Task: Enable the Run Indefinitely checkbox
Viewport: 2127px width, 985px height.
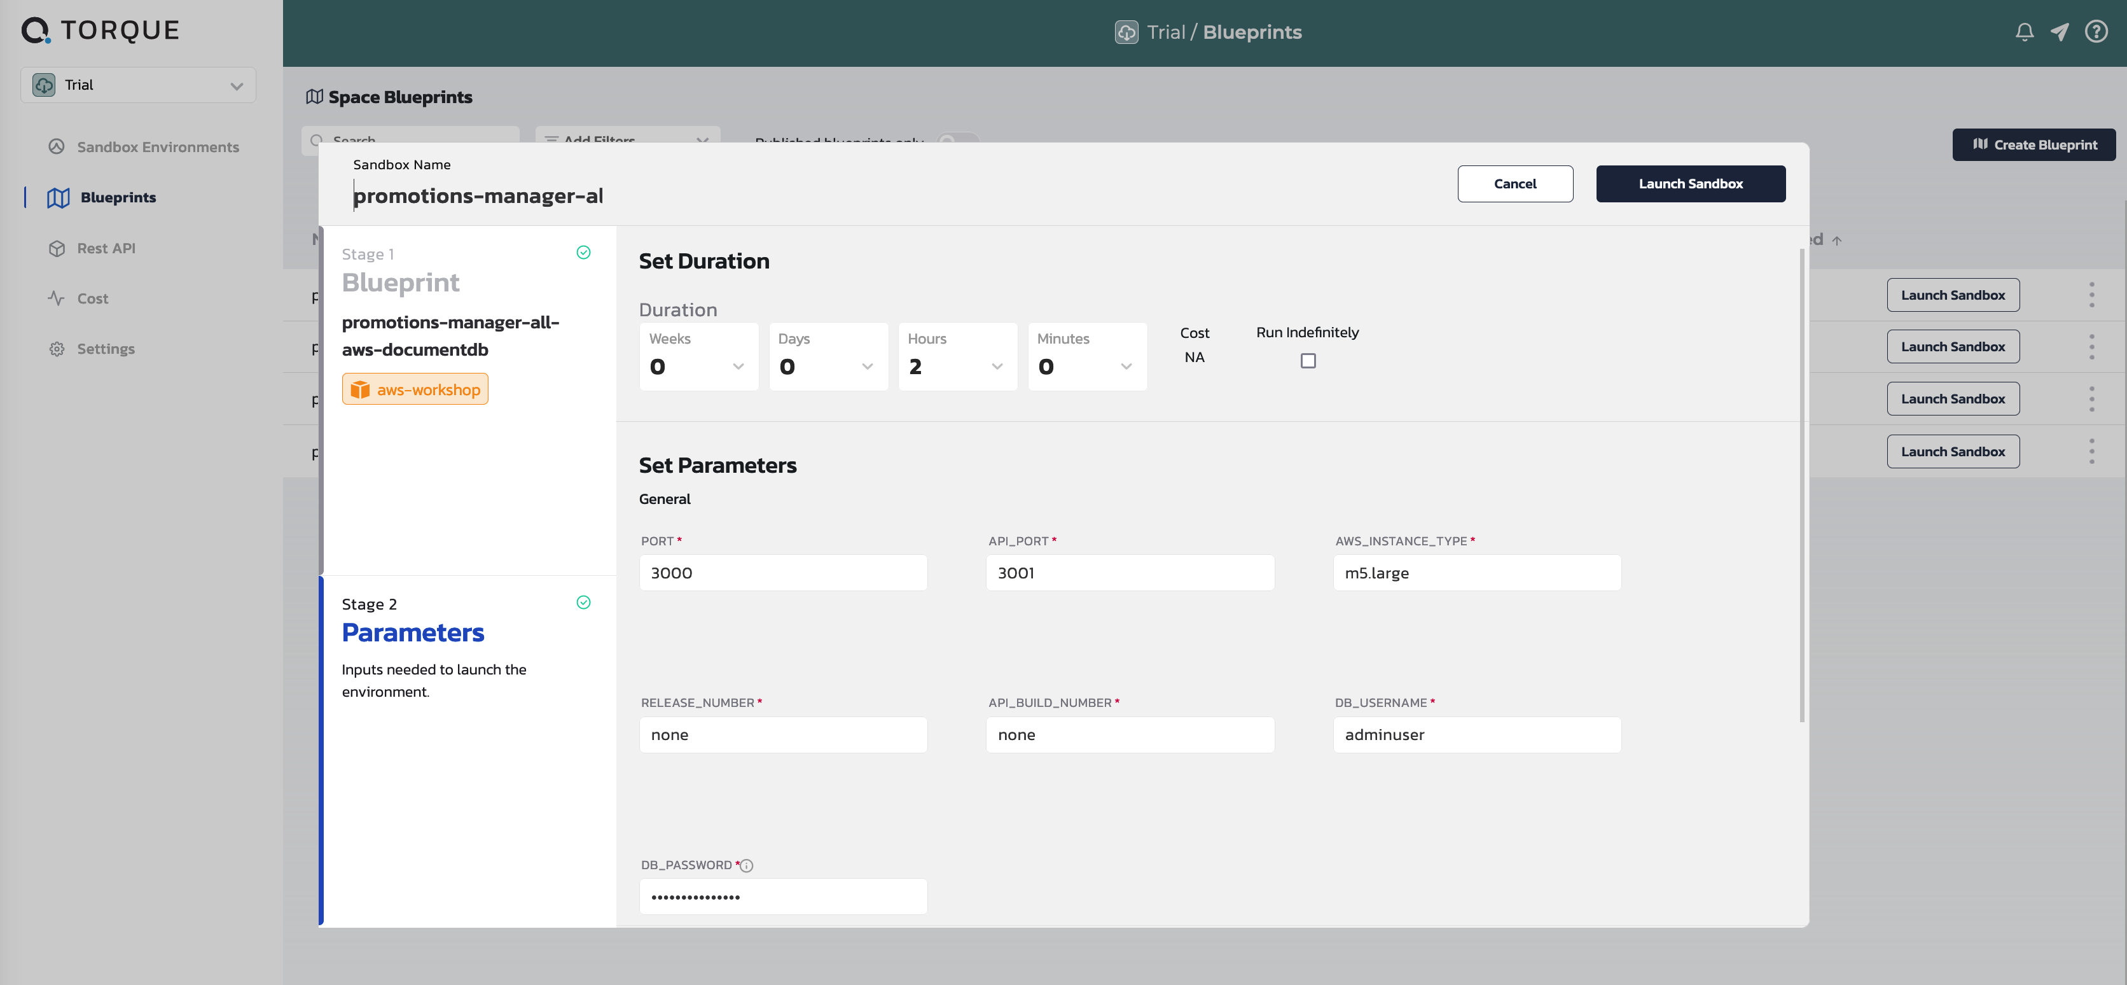Action: pyautogui.click(x=1308, y=360)
